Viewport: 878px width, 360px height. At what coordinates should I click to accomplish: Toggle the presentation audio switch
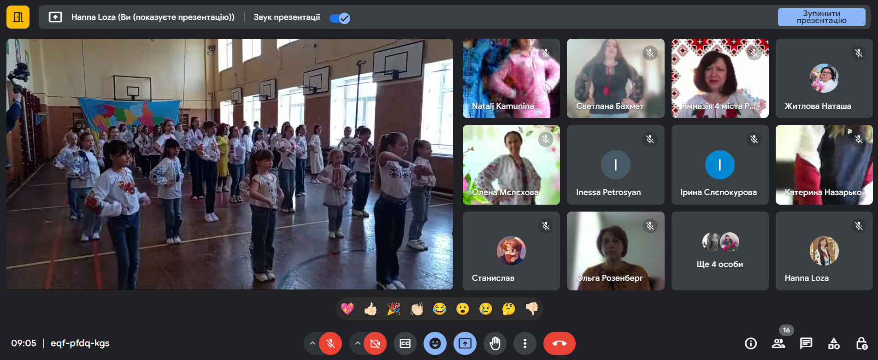pos(340,18)
